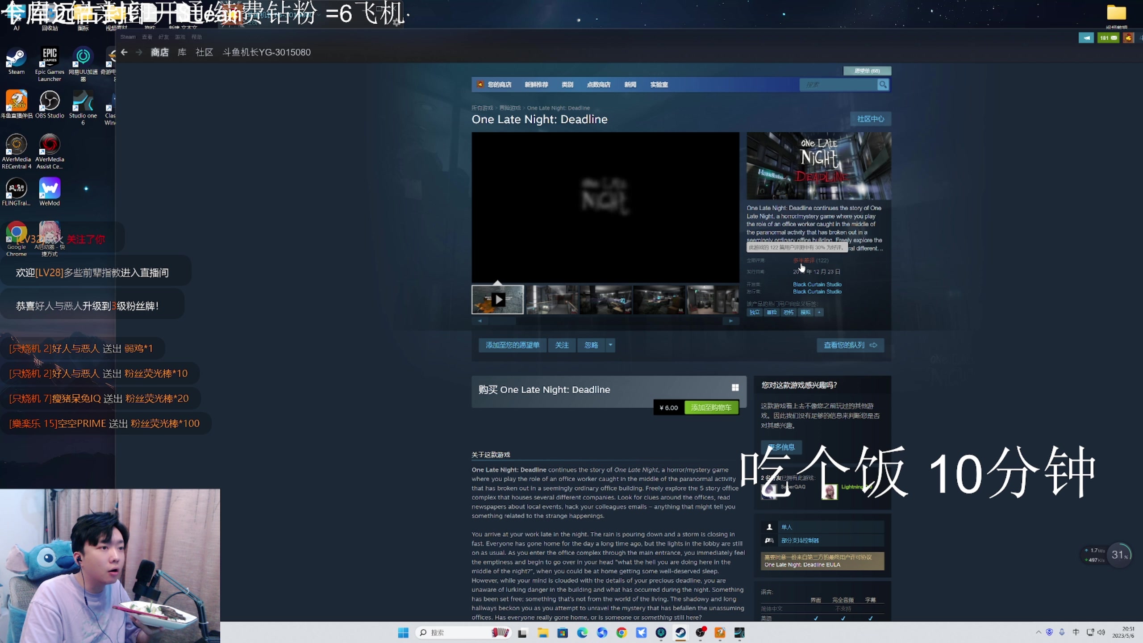Switch to the 库 (Library) tab

click(x=181, y=52)
